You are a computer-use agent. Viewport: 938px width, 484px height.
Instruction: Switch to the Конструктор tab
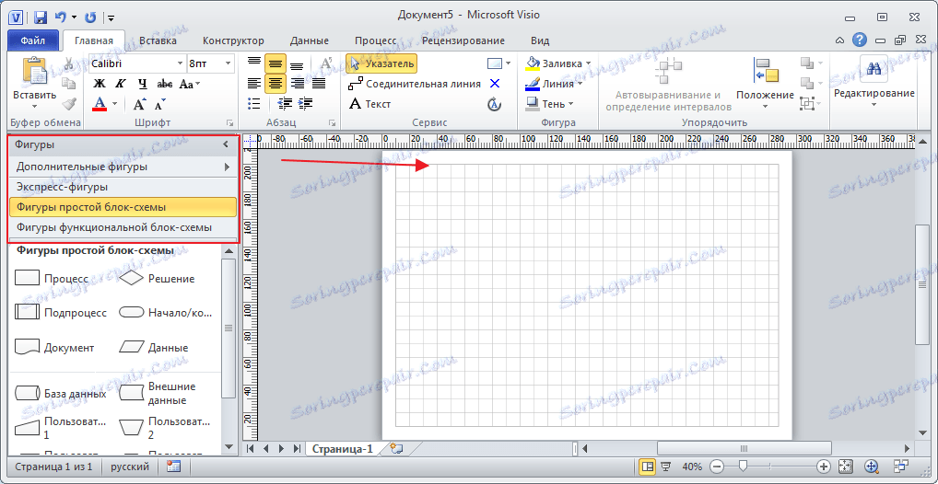click(233, 41)
